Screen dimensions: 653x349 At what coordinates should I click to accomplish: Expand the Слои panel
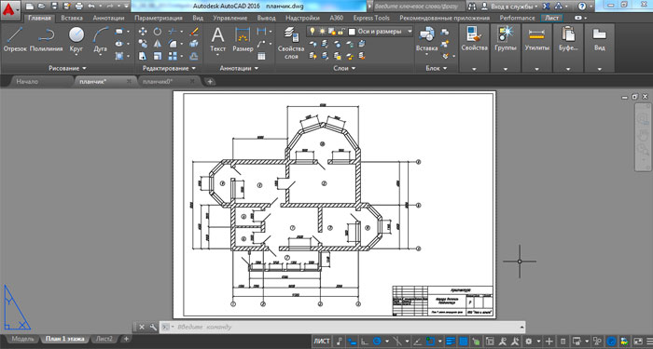coord(344,68)
